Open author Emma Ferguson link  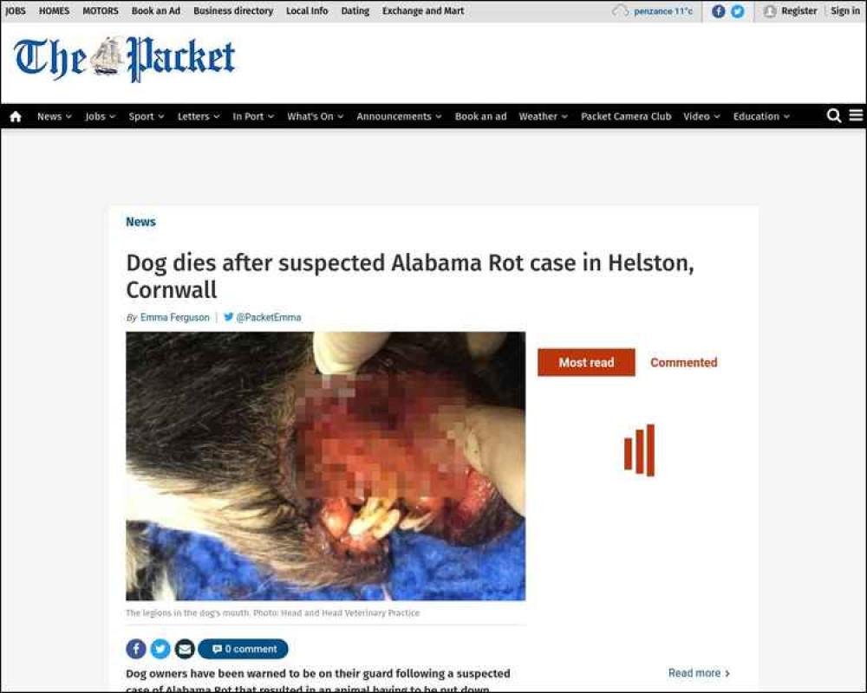175,318
